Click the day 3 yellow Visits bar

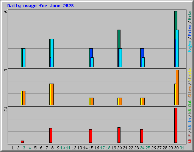[x=22, y=98]
